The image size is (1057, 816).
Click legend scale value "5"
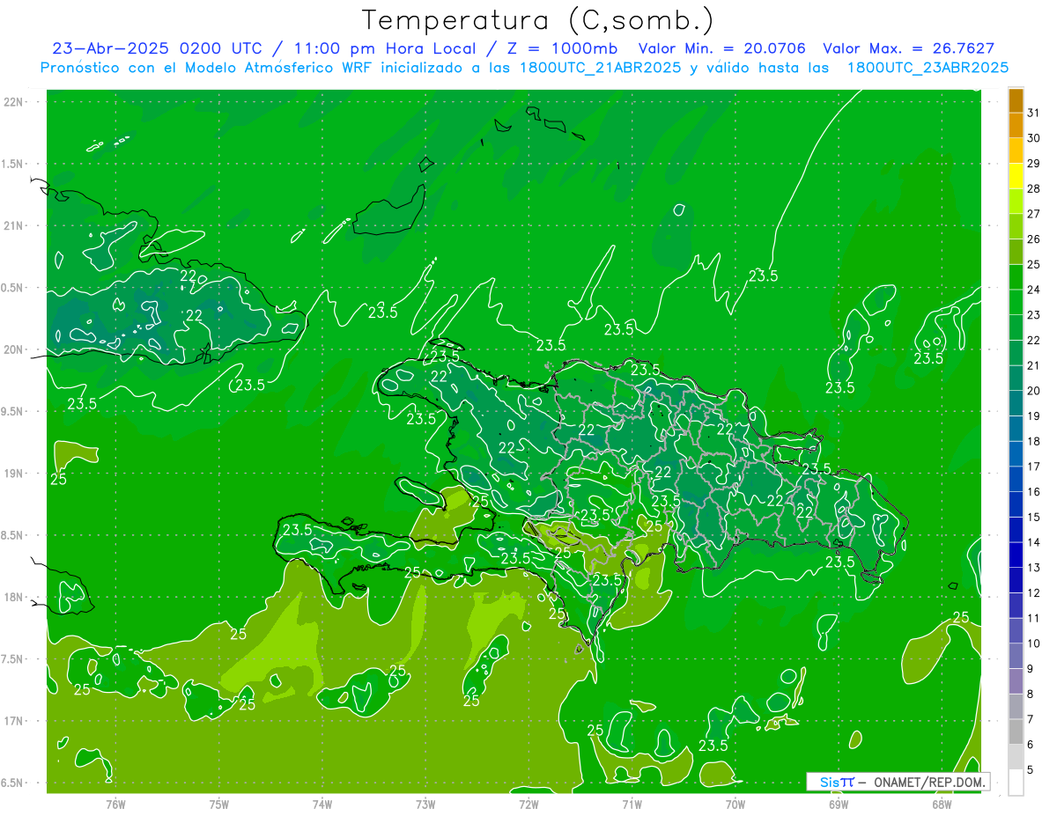tap(1031, 770)
